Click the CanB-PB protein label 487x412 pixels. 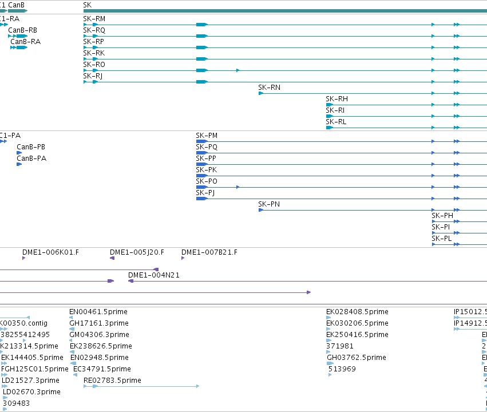[x=31, y=147]
